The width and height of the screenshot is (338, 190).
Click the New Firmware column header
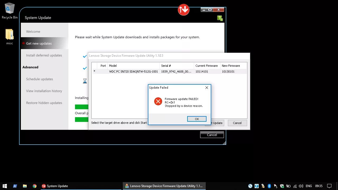tap(233, 66)
